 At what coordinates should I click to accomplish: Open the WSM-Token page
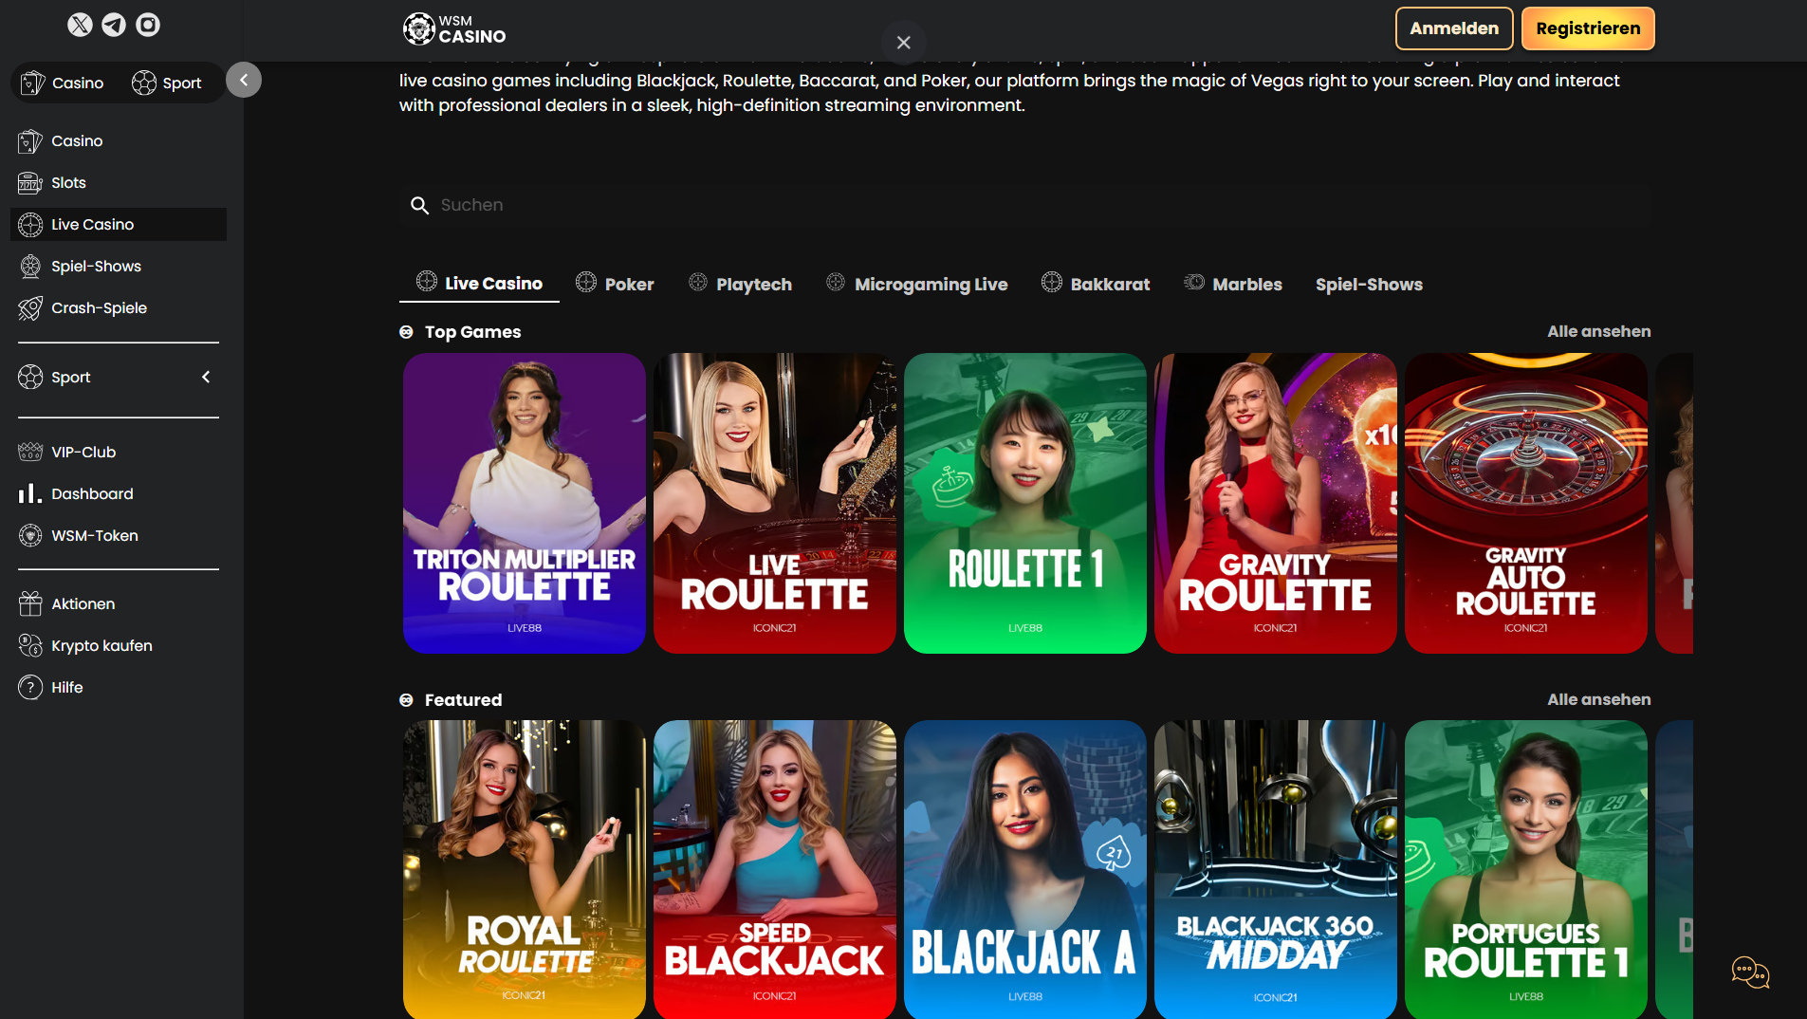coord(94,535)
